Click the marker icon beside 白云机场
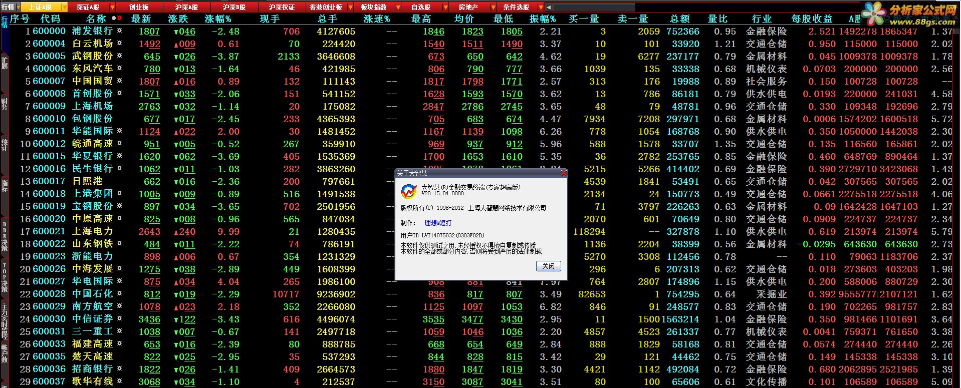The height and width of the screenshot is (388, 961). tap(119, 43)
